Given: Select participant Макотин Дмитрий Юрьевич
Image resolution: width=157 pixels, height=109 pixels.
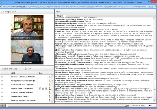Looking at the screenshot, I should 22,93.
